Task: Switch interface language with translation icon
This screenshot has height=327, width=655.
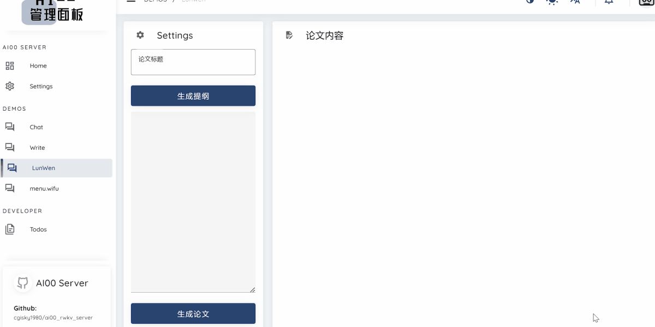Action: (x=575, y=2)
